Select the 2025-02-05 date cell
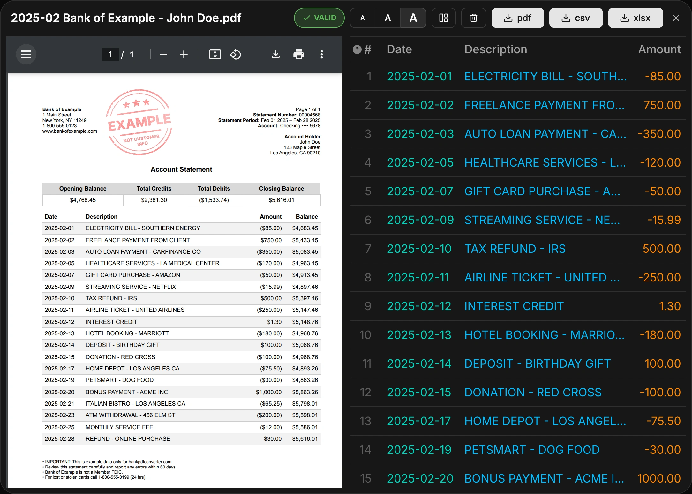This screenshot has width=692, height=494. [x=420, y=163]
